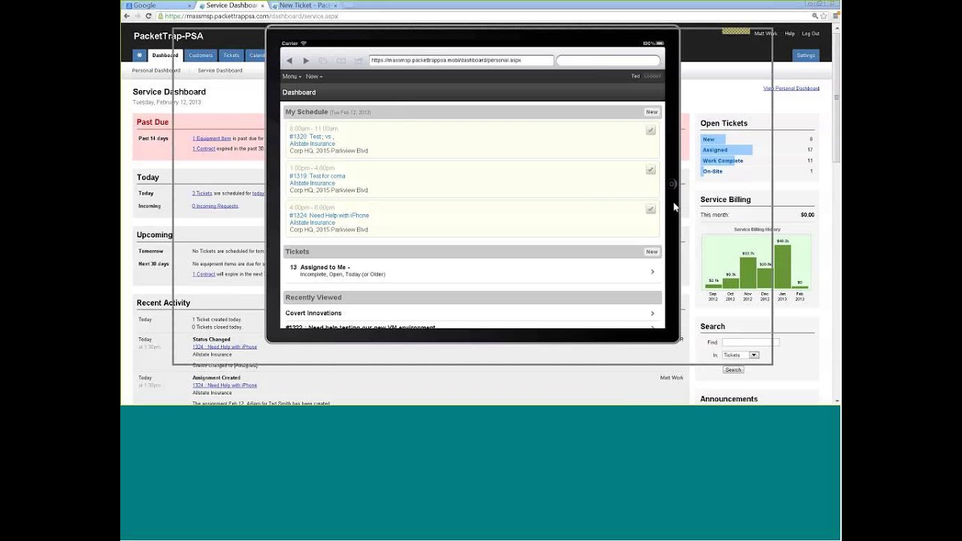The width and height of the screenshot is (962, 541).
Task: Open the Menu dropdown in mobile app
Action: (292, 77)
